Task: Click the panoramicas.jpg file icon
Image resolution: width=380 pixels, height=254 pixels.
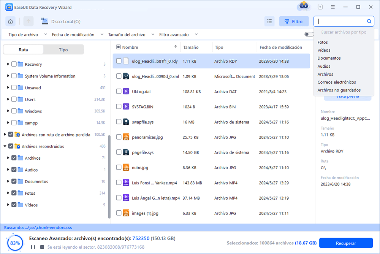Action: click(x=126, y=137)
